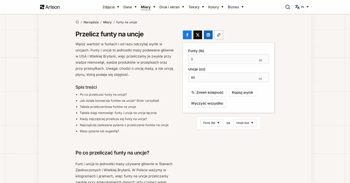Expand the Biznes menu
This screenshot has width=350, height=183.
[236, 7]
